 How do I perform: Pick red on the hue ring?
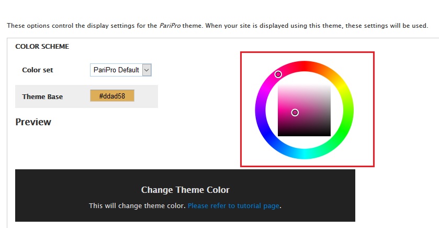(305, 66)
